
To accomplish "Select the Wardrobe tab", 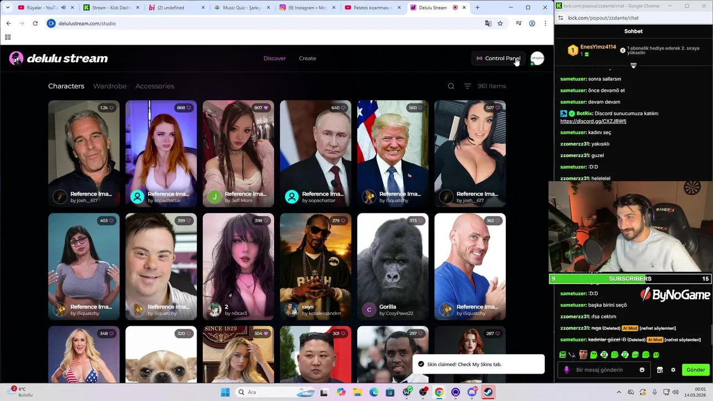I will [x=110, y=86].
